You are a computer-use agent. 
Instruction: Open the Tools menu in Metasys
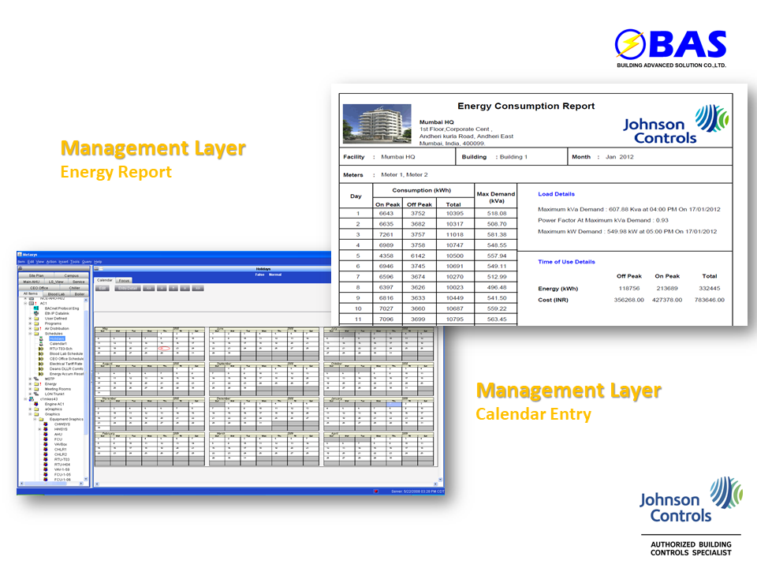(75, 262)
